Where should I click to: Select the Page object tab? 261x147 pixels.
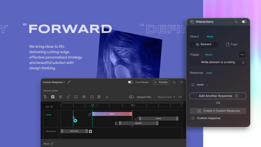pyautogui.click(x=232, y=44)
